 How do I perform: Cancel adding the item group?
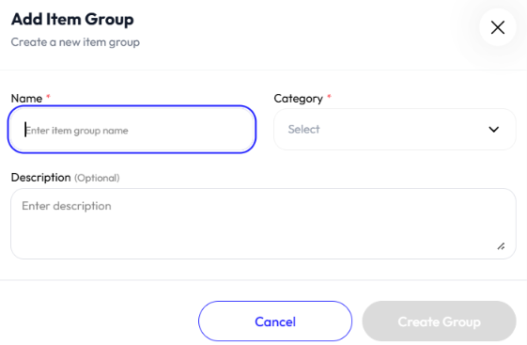click(x=275, y=321)
